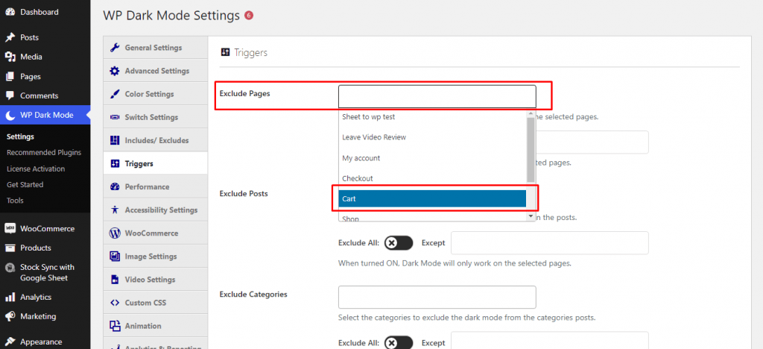This screenshot has width=763, height=349.
Task: Open the Custom CSS tab
Action: click(x=155, y=303)
